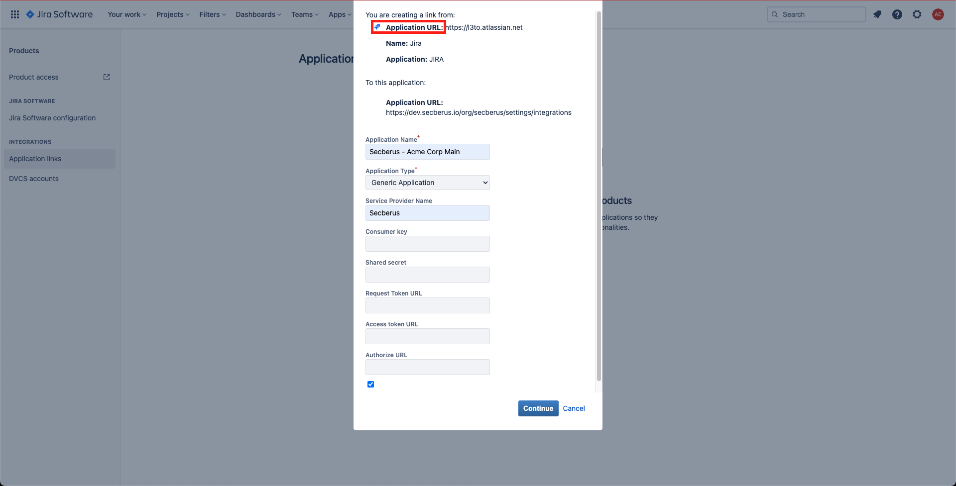This screenshot has width=956, height=486.
Task: Open the notifications icon
Action: tap(877, 14)
